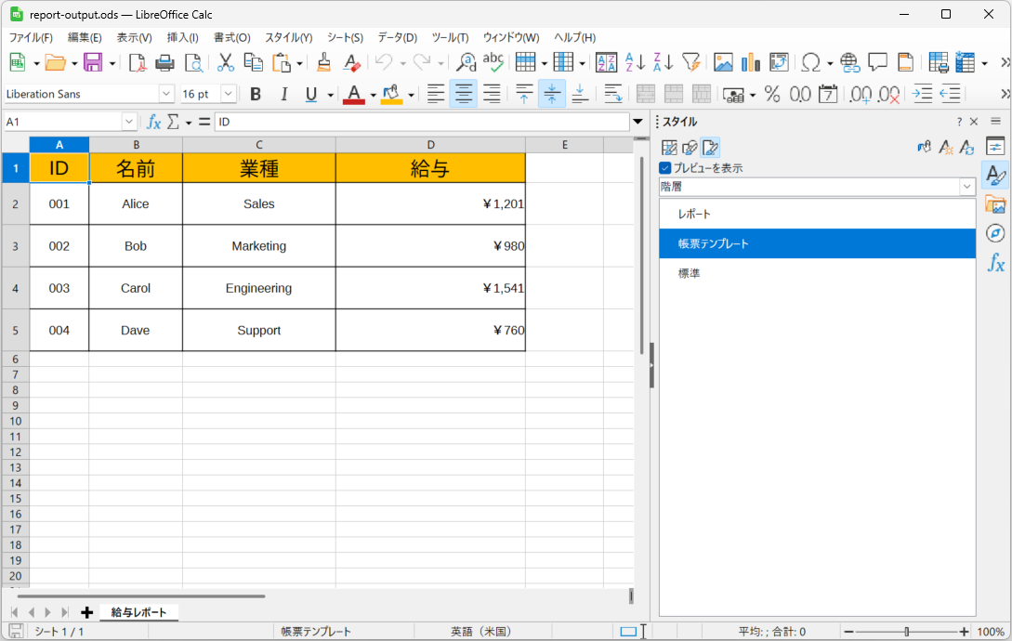The height and width of the screenshot is (641, 1012).
Task: Select the 標準 style entry
Action: 689,273
